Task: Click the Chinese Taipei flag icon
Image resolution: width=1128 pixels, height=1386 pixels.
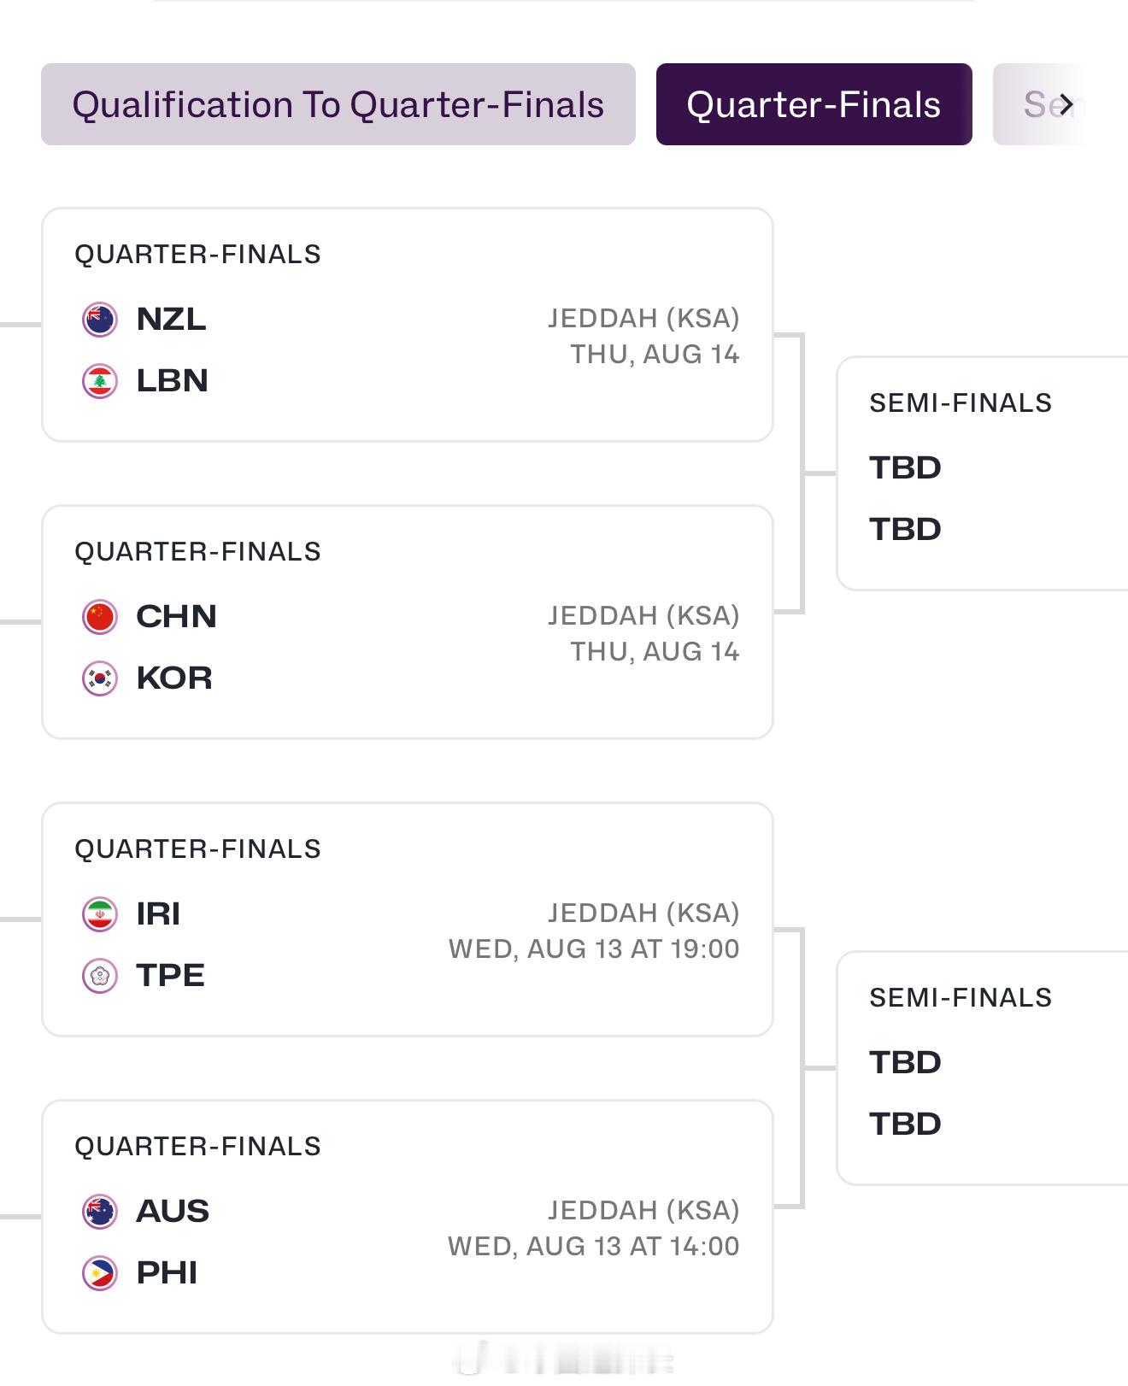Action: pyautogui.click(x=100, y=976)
